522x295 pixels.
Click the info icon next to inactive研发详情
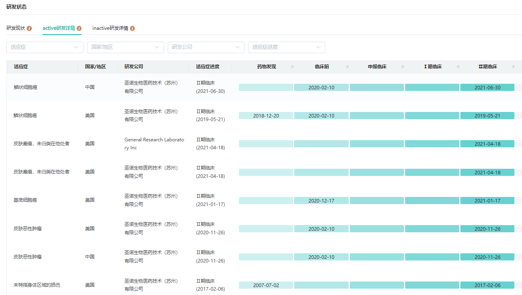coord(132,29)
